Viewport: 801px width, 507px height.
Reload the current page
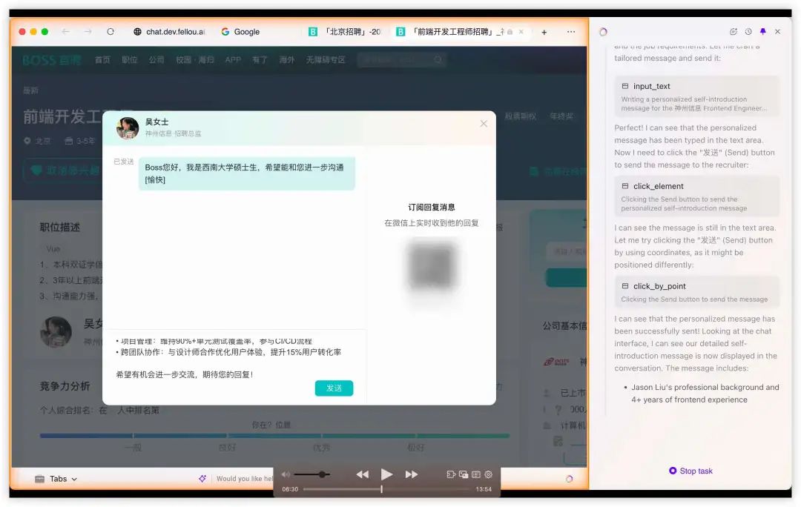pos(110,31)
